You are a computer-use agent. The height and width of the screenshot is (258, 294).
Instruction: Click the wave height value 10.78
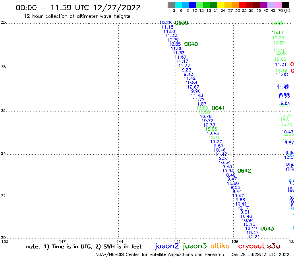(206, 117)
